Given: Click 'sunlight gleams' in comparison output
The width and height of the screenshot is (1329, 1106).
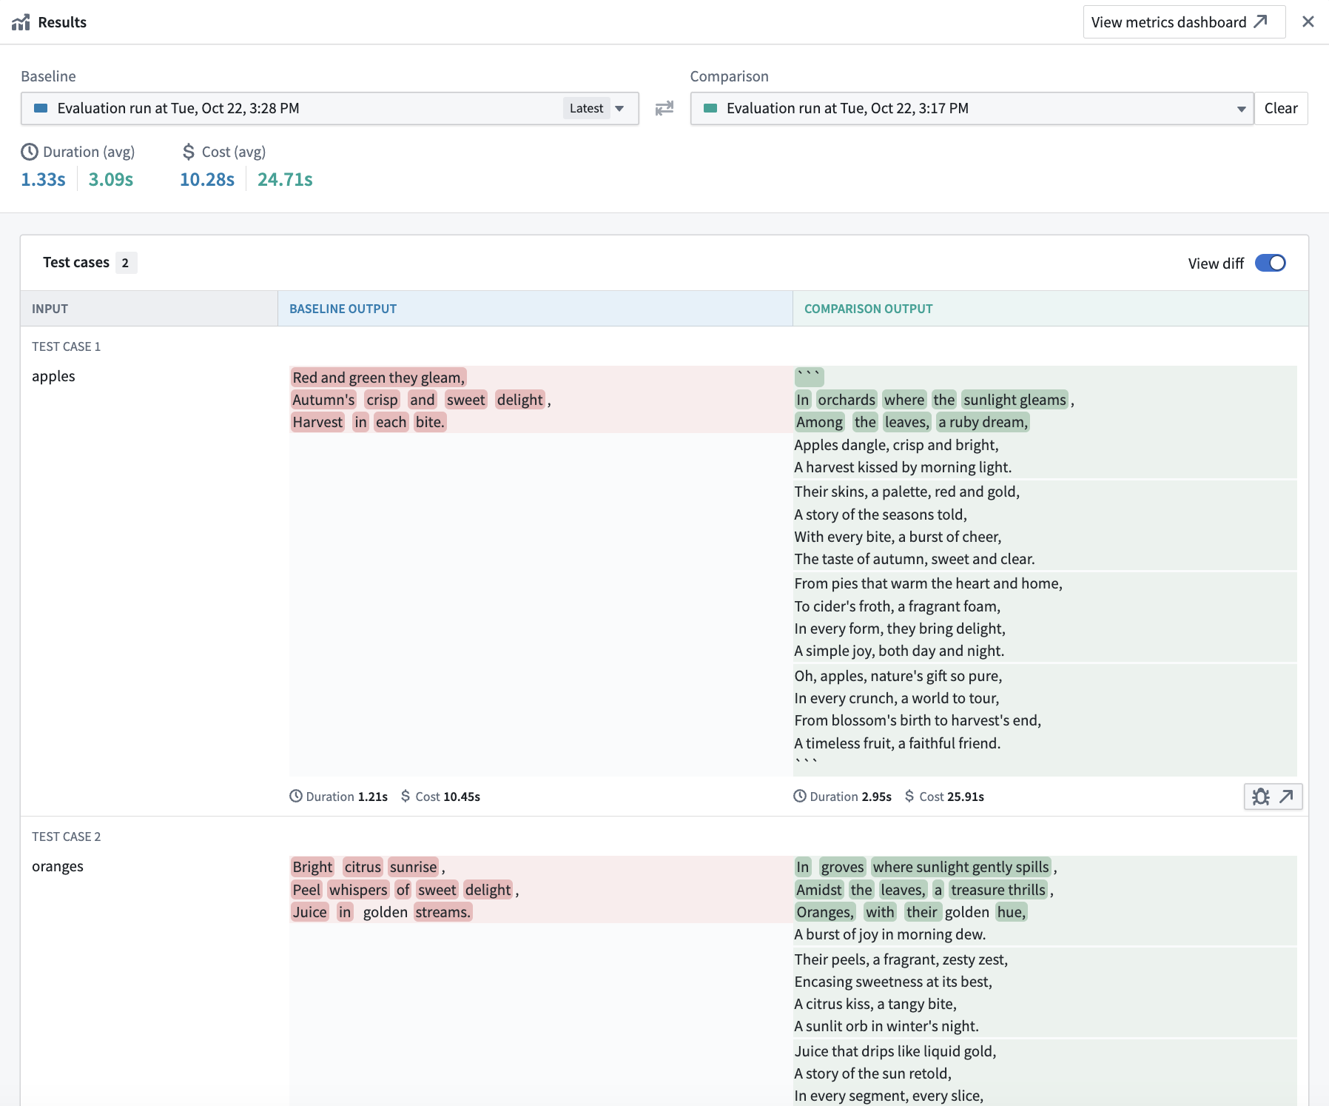Looking at the screenshot, I should (x=1015, y=400).
